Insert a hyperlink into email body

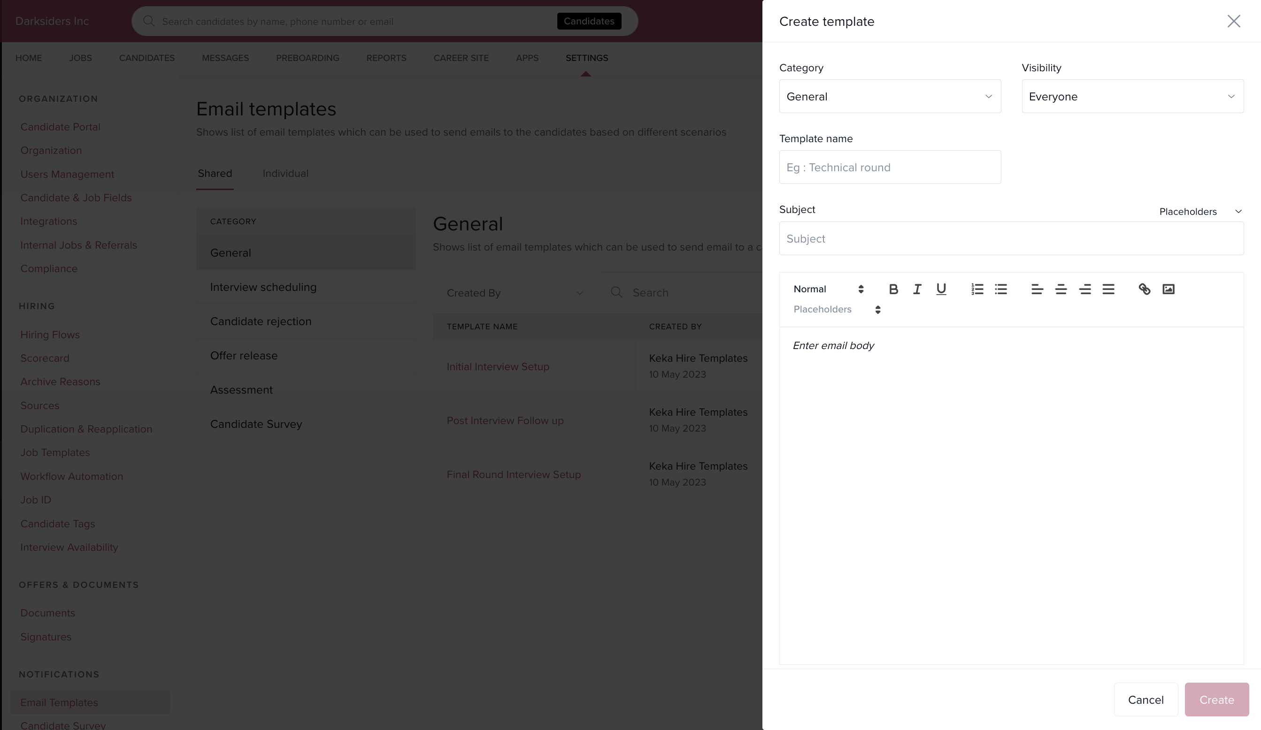[x=1145, y=289]
